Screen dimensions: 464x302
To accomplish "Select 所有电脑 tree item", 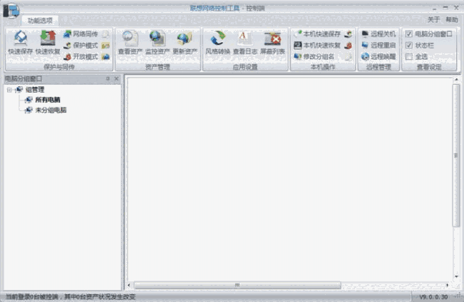I will point(48,100).
